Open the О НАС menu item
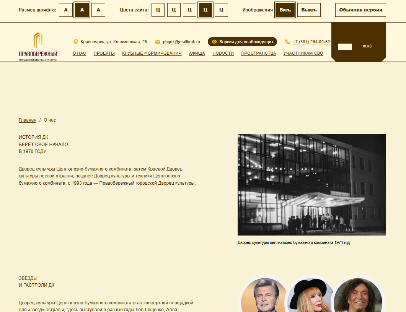This screenshot has width=406, height=312. pos(79,53)
